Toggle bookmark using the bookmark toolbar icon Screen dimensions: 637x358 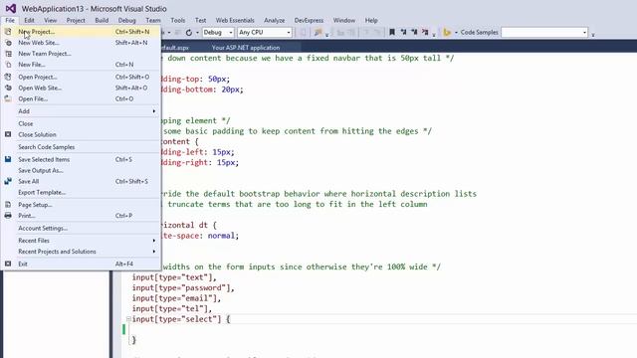click(x=392, y=32)
